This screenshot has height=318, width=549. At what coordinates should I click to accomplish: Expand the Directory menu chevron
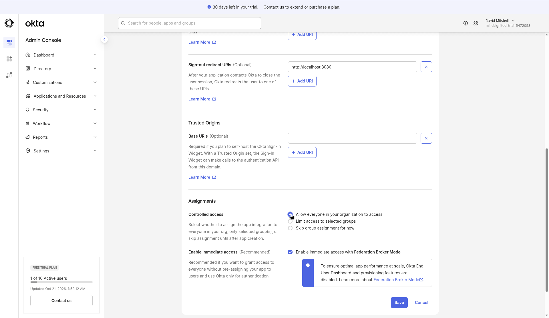point(95,69)
